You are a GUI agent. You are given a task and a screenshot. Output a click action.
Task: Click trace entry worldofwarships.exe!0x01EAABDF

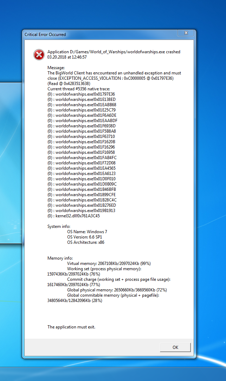tap(82, 121)
